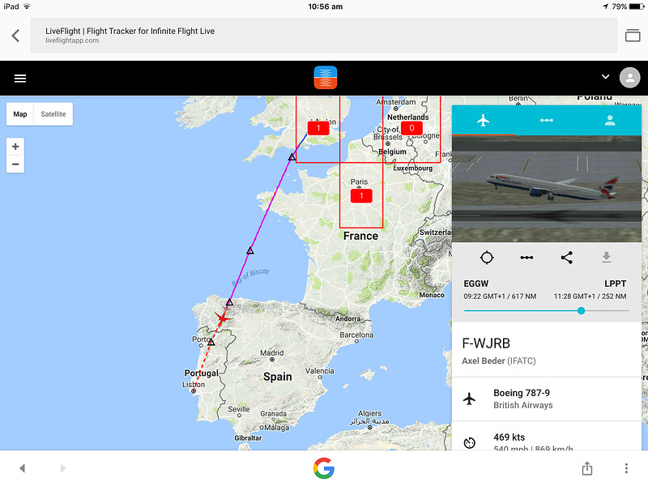
Task: Tap the red '1' marker over London
Action: (318, 128)
